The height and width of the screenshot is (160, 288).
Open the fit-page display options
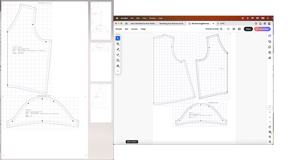coord(270,132)
